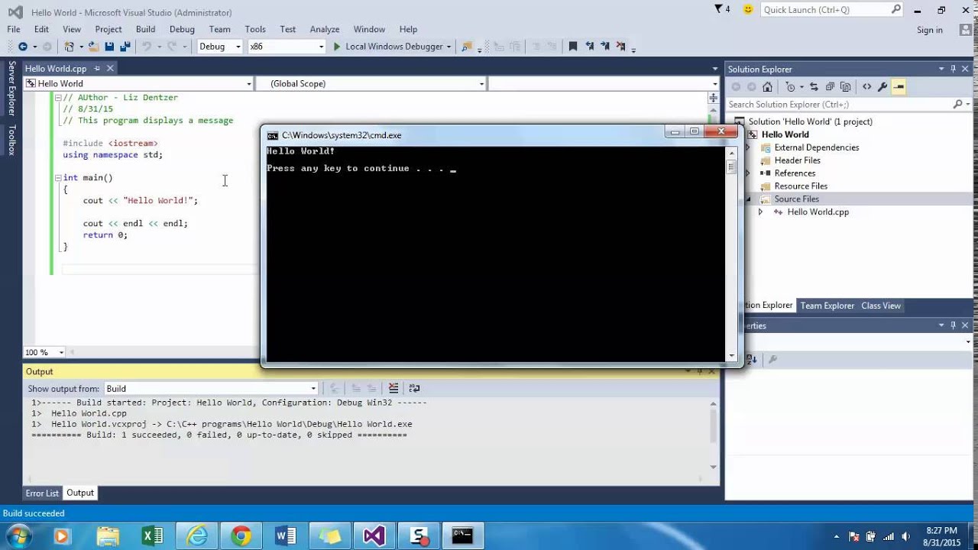The image size is (978, 550).
Task: Save the file with the single-disk Save icon
Action: 109,47
